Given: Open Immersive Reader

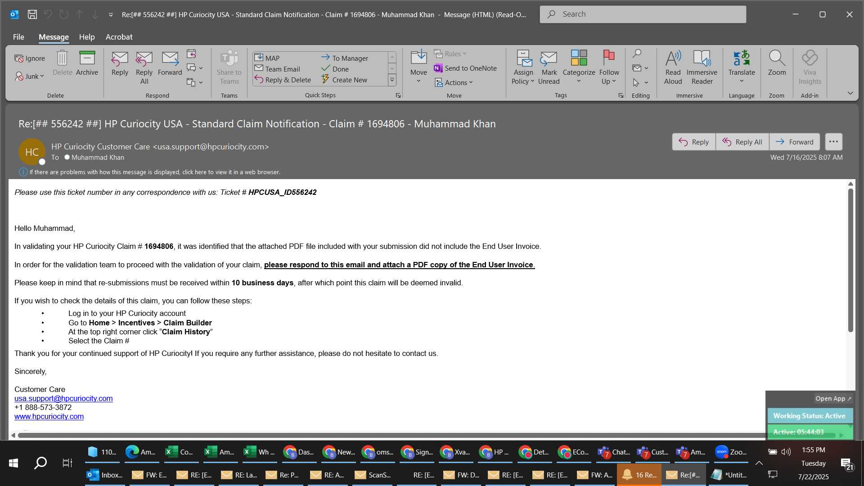Looking at the screenshot, I should point(702,67).
